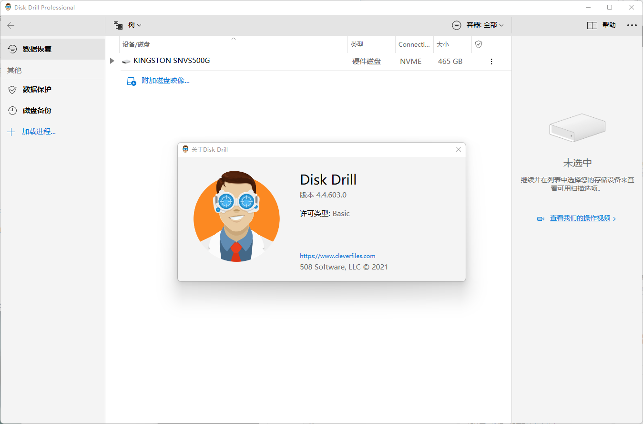The image size is (643, 424).
Task: Click the 查看我们的操作视频 link
Action: point(580,218)
